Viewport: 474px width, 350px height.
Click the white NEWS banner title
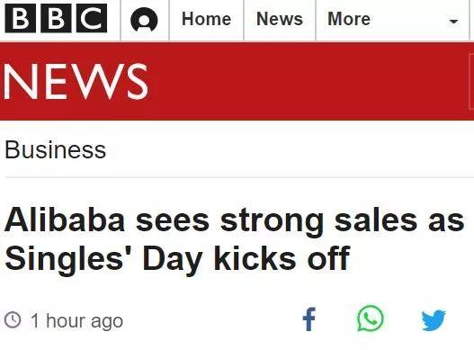[76, 81]
